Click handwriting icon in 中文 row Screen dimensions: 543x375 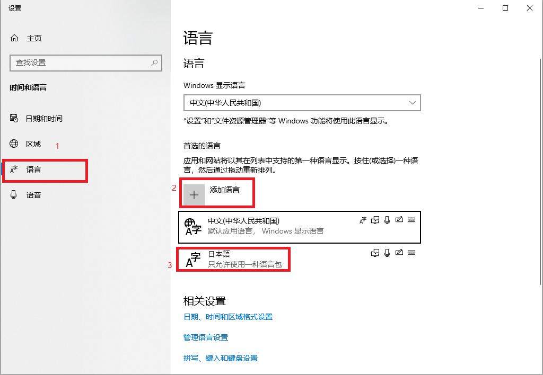tap(399, 219)
